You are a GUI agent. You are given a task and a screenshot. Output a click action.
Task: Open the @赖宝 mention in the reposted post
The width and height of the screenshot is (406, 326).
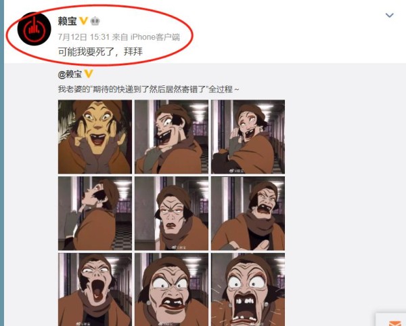point(70,75)
